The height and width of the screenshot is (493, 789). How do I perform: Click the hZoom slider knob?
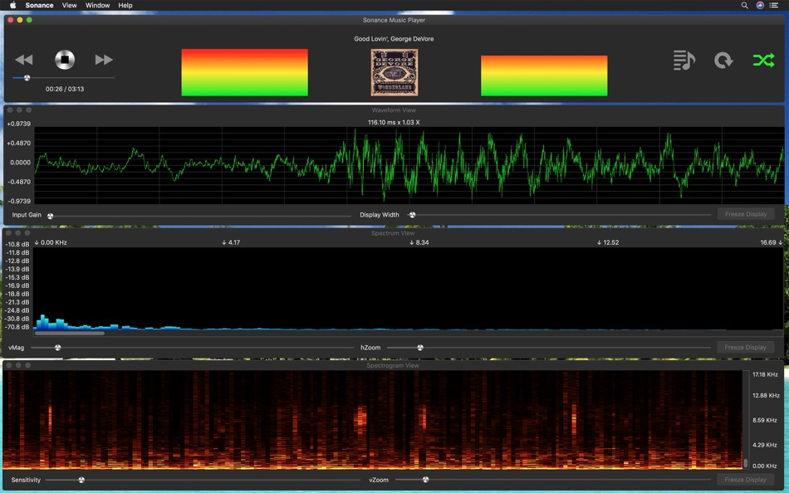point(420,348)
